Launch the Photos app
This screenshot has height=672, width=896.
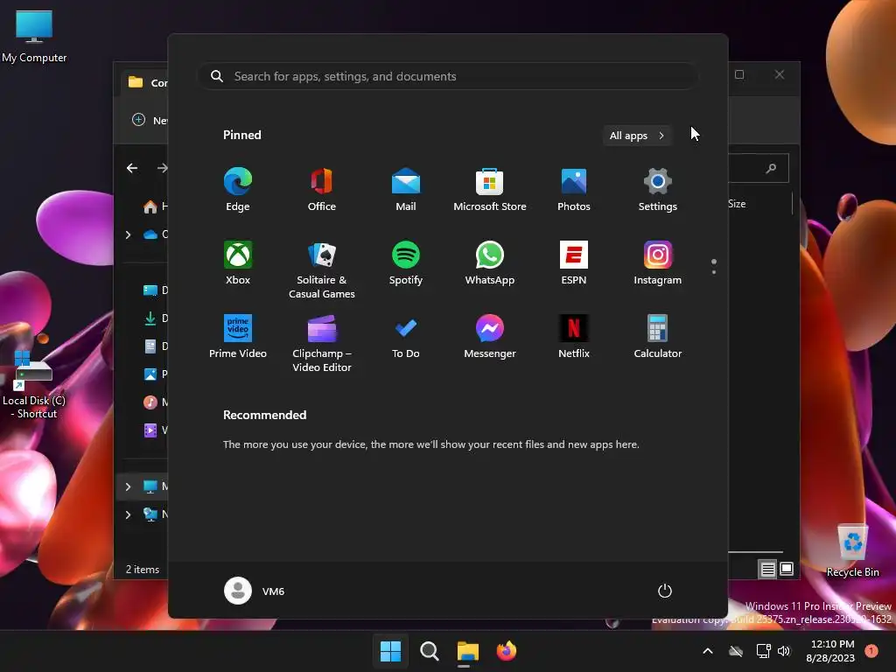click(x=574, y=190)
